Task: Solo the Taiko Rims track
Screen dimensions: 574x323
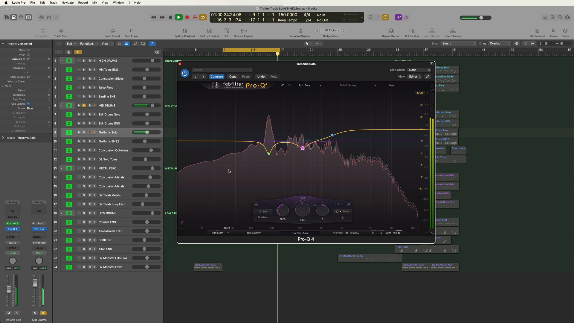Action: [x=84, y=88]
